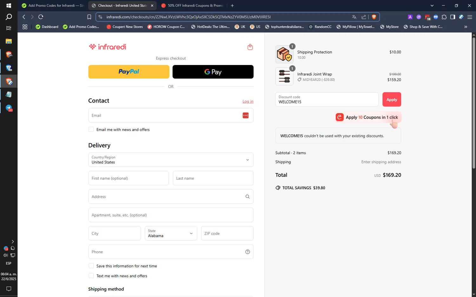Open the notifications center icon

[x=9, y=289]
